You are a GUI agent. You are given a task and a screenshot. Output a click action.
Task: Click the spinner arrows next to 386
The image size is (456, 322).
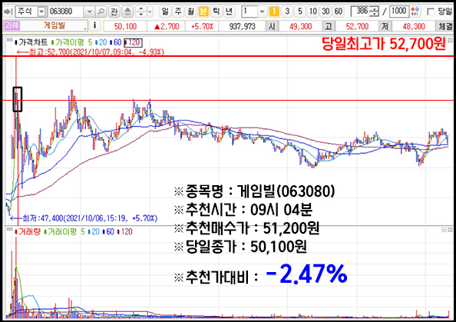pos(375,12)
